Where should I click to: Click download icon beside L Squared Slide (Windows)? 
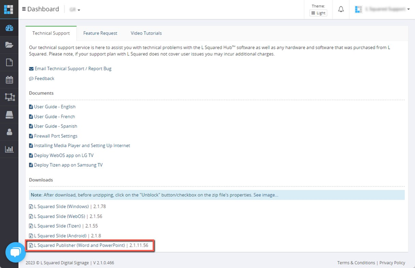point(31,207)
